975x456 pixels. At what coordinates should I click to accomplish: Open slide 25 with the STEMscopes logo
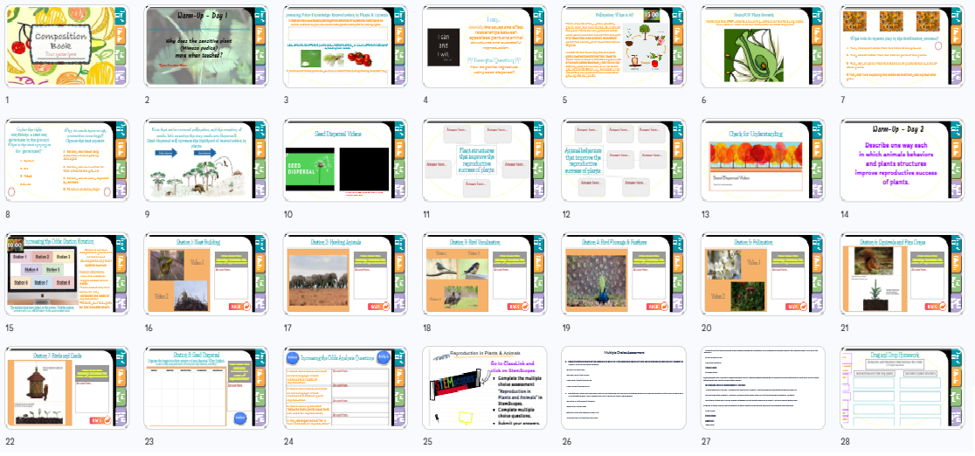point(484,388)
